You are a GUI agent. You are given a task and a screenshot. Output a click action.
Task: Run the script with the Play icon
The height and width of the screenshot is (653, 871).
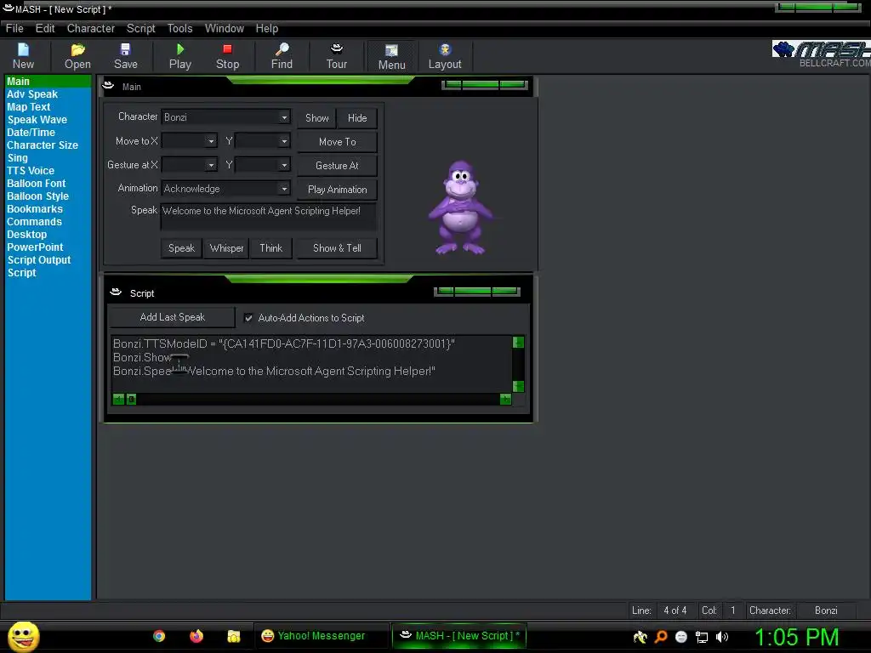[x=180, y=56]
